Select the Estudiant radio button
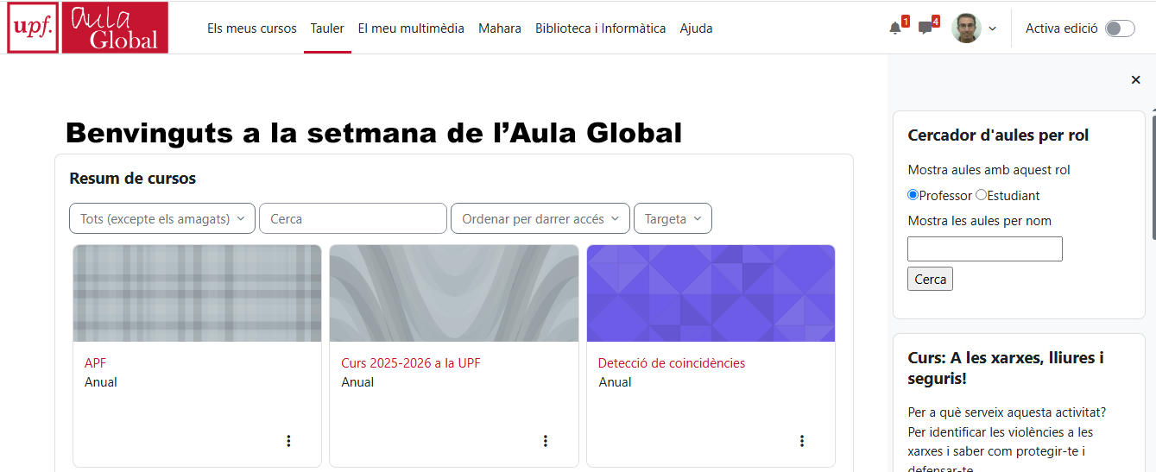The image size is (1156, 472). tap(981, 195)
